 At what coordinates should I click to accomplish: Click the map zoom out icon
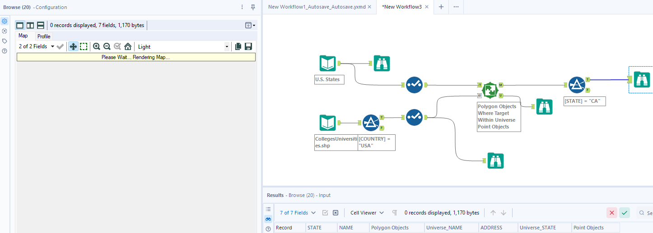pyautogui.click(x=107, y=46)
